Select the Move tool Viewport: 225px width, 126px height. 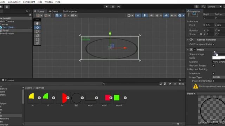37,27
